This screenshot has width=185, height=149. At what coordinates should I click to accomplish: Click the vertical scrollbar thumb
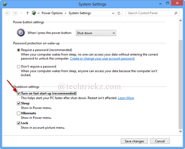coord(181,84)
